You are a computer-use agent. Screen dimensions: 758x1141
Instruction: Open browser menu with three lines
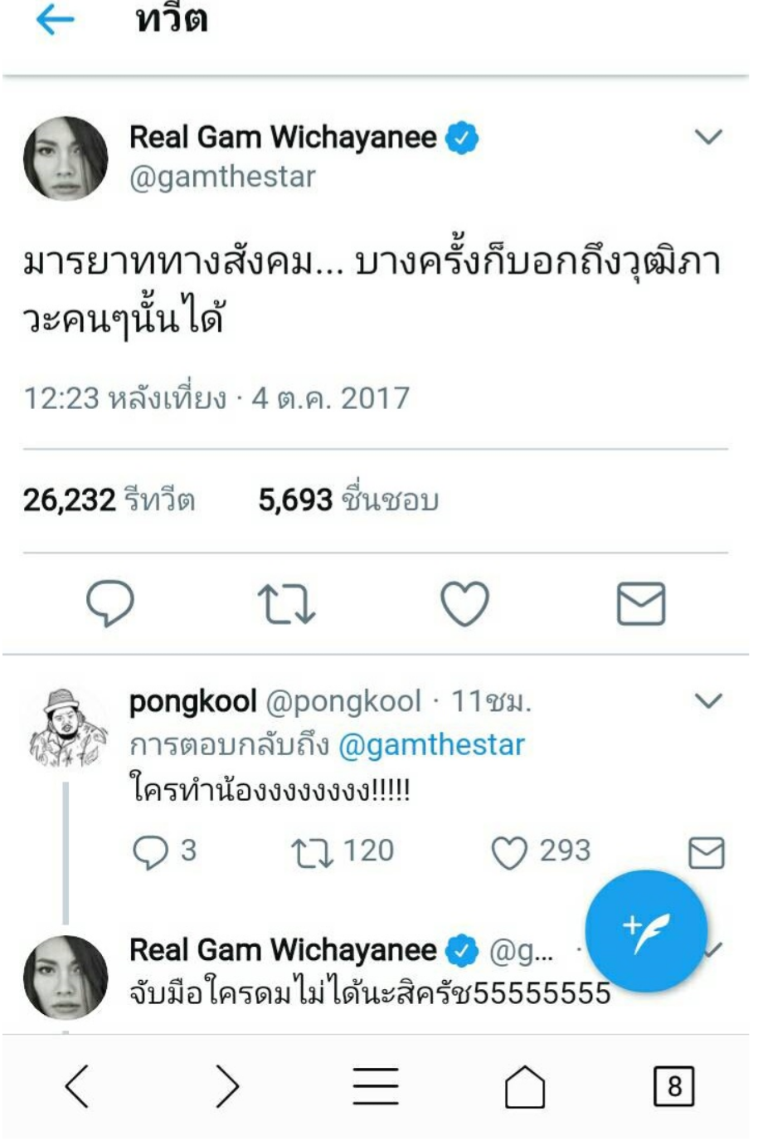[x=376, y=1086]
